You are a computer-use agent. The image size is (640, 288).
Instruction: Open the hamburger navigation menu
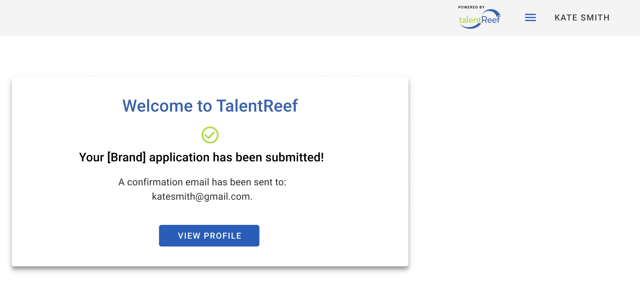point(530,18)
